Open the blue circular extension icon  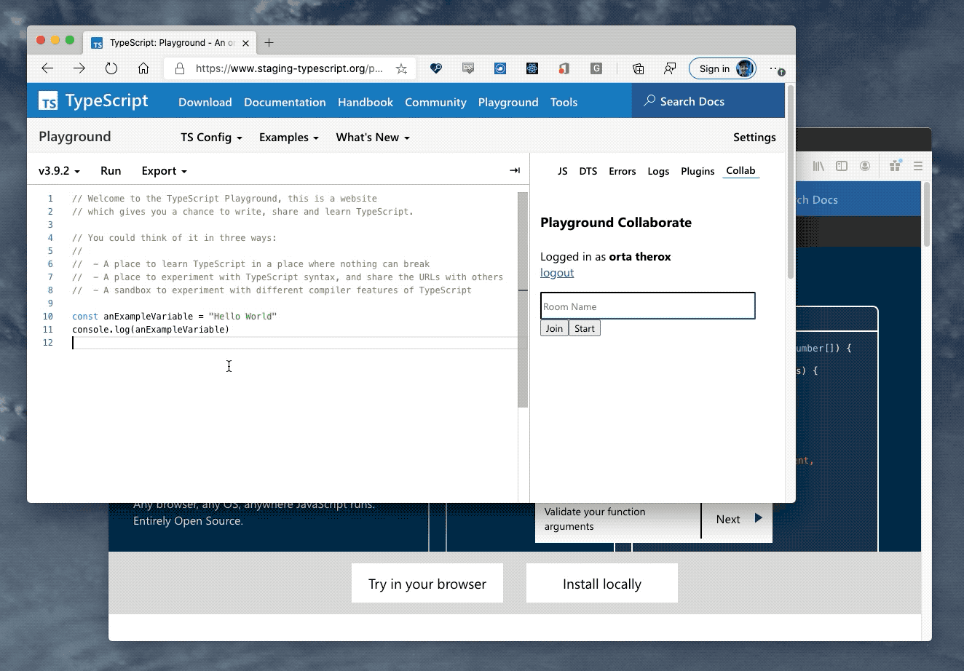point(500,68)
